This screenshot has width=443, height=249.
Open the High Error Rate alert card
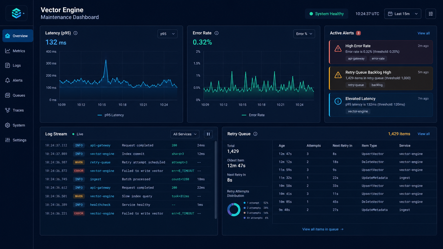coord(381,52)
